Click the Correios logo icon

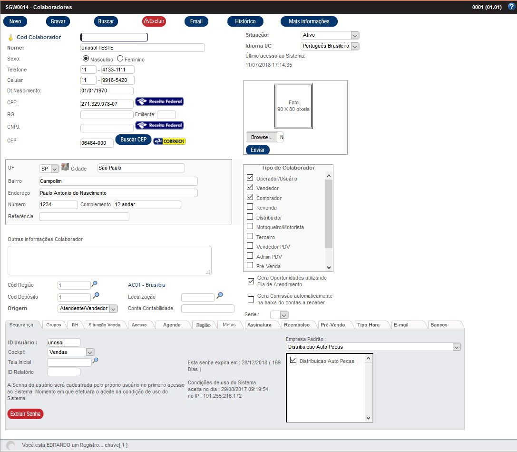[x=170, y=141]
